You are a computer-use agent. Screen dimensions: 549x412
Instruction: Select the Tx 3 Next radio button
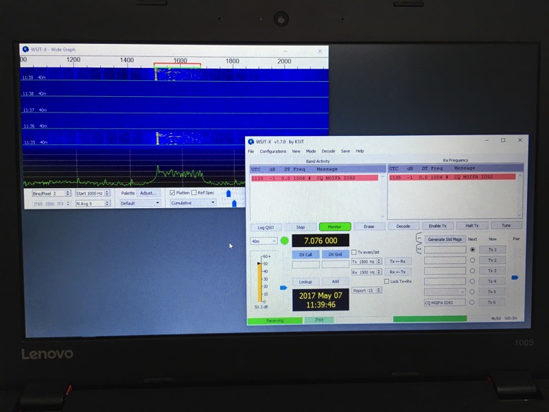pyautogui.click(x=472, y=271)
